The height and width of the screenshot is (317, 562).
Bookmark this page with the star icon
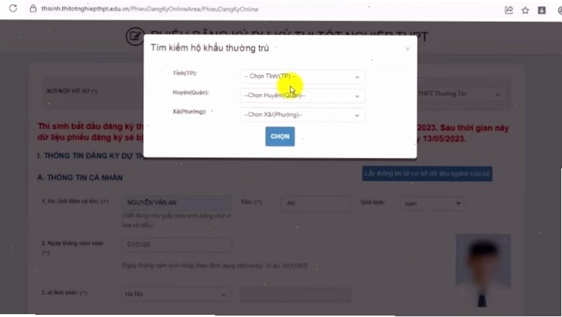525,11
